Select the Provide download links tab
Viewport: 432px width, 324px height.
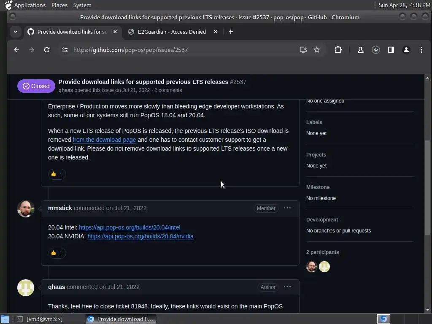click(73, 32)
